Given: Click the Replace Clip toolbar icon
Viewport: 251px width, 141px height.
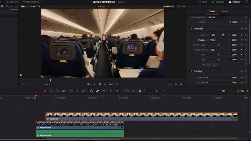Looking at the screenshot, I should coord(84,91).
